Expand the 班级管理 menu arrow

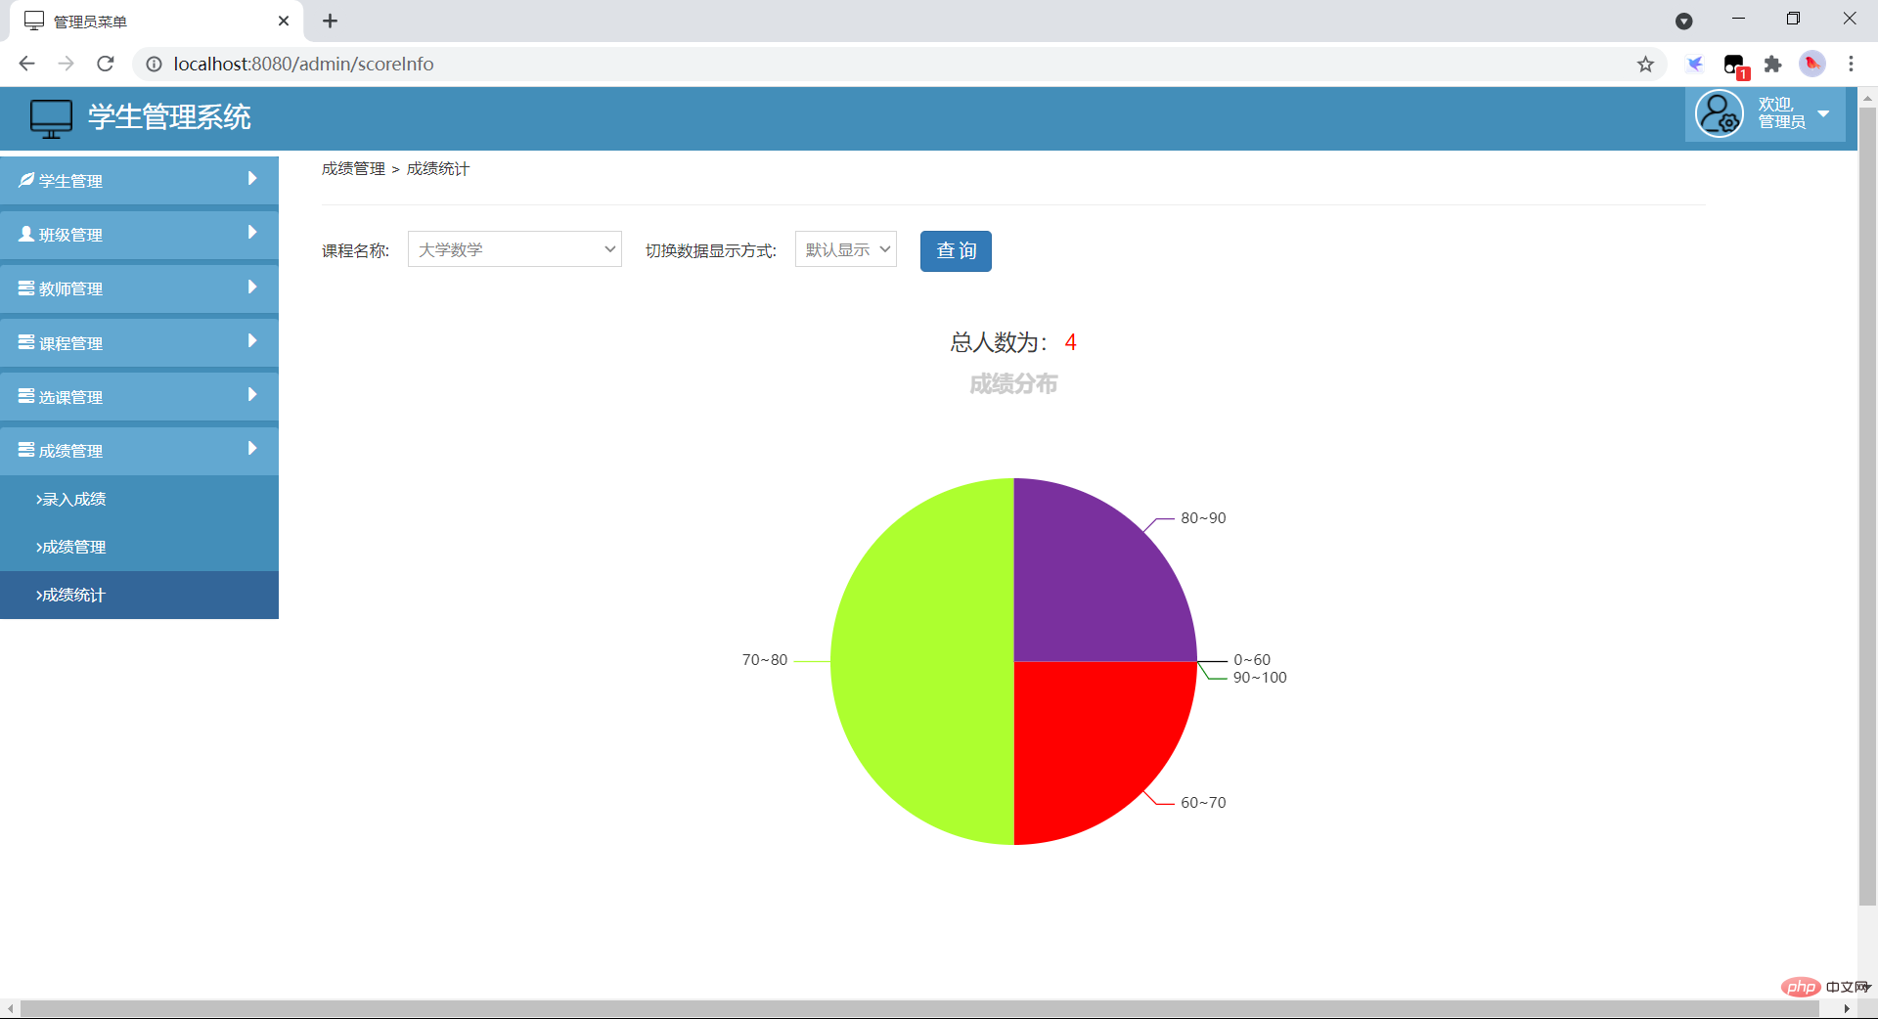(252, 232)
